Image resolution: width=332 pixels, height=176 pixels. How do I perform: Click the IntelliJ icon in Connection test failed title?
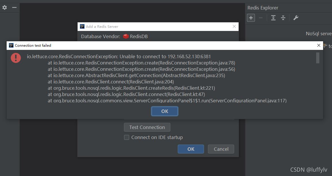11,45
